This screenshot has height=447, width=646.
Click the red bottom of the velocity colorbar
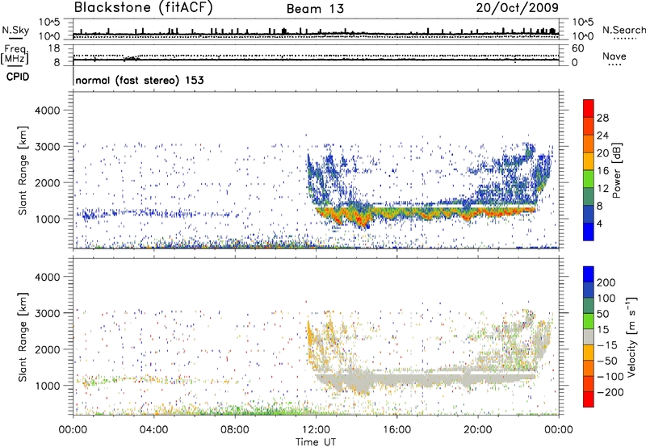[589, 399]
